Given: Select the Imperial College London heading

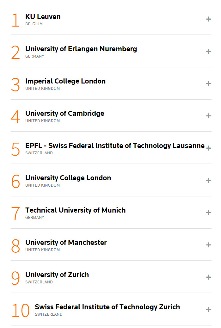Looking at the screenshot, I should click(x=65, y=81).
